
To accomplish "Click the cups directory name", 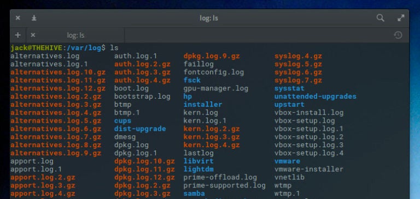I will [122, 120].
